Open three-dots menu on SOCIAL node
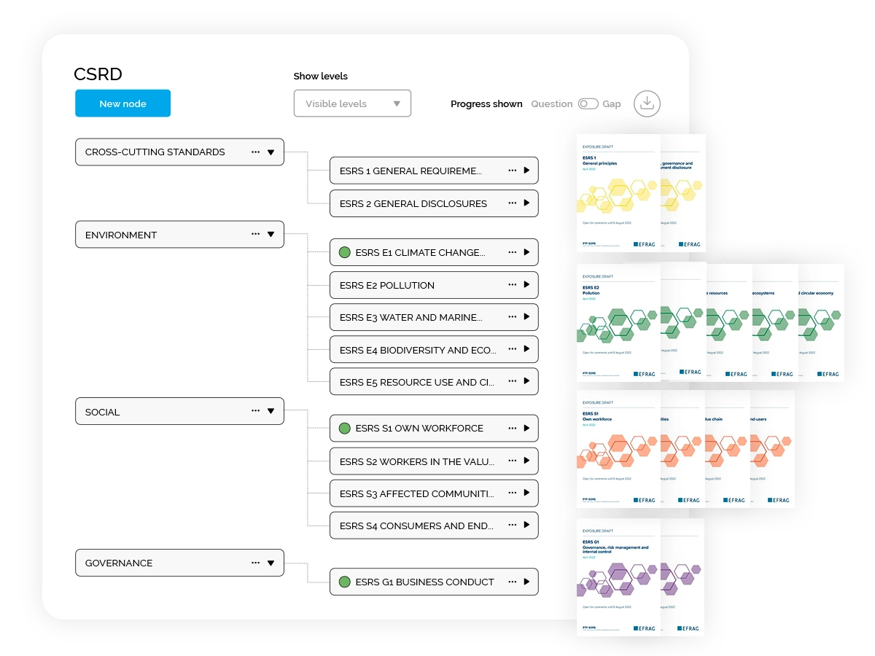Viewport: 875px width, 656px height. point(255,411)
